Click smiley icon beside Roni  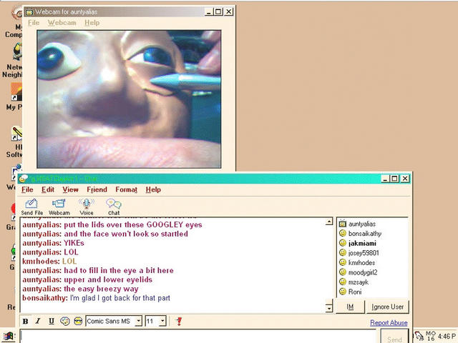point(343,292)
